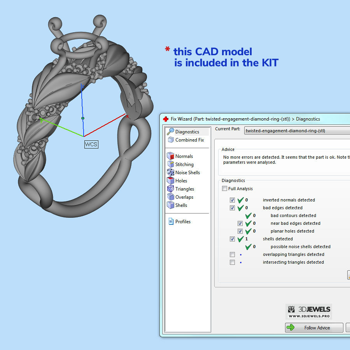Open the Shells tool icon

point(170,205)
